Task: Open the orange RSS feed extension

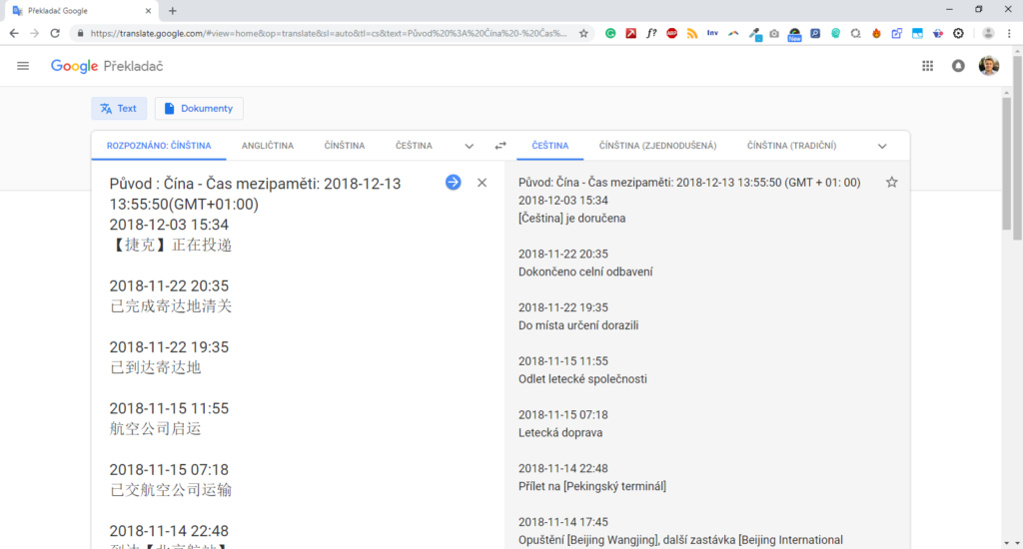Action: tap(691, 33)
